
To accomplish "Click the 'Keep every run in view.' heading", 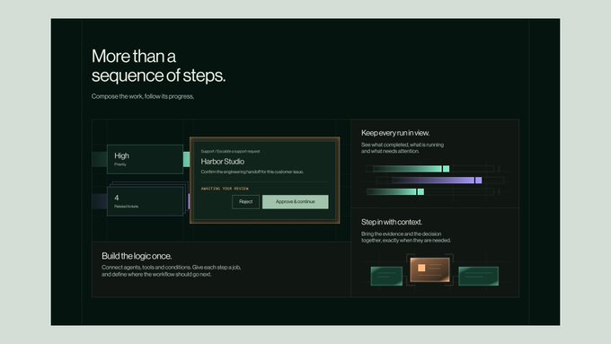I will [395, 133].
